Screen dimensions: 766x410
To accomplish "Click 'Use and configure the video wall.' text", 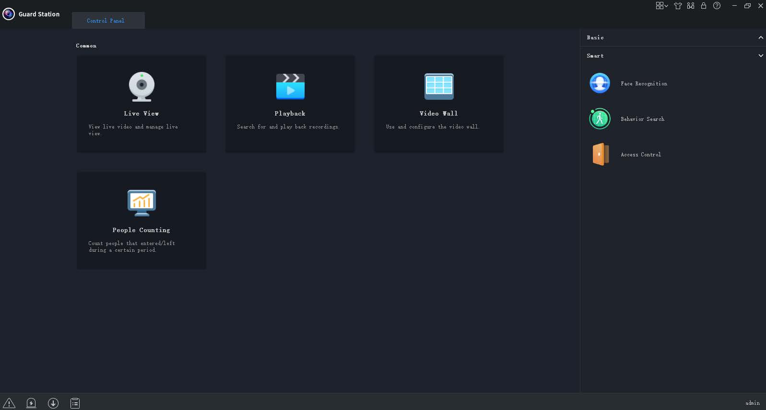I will [x=433, y=127].
